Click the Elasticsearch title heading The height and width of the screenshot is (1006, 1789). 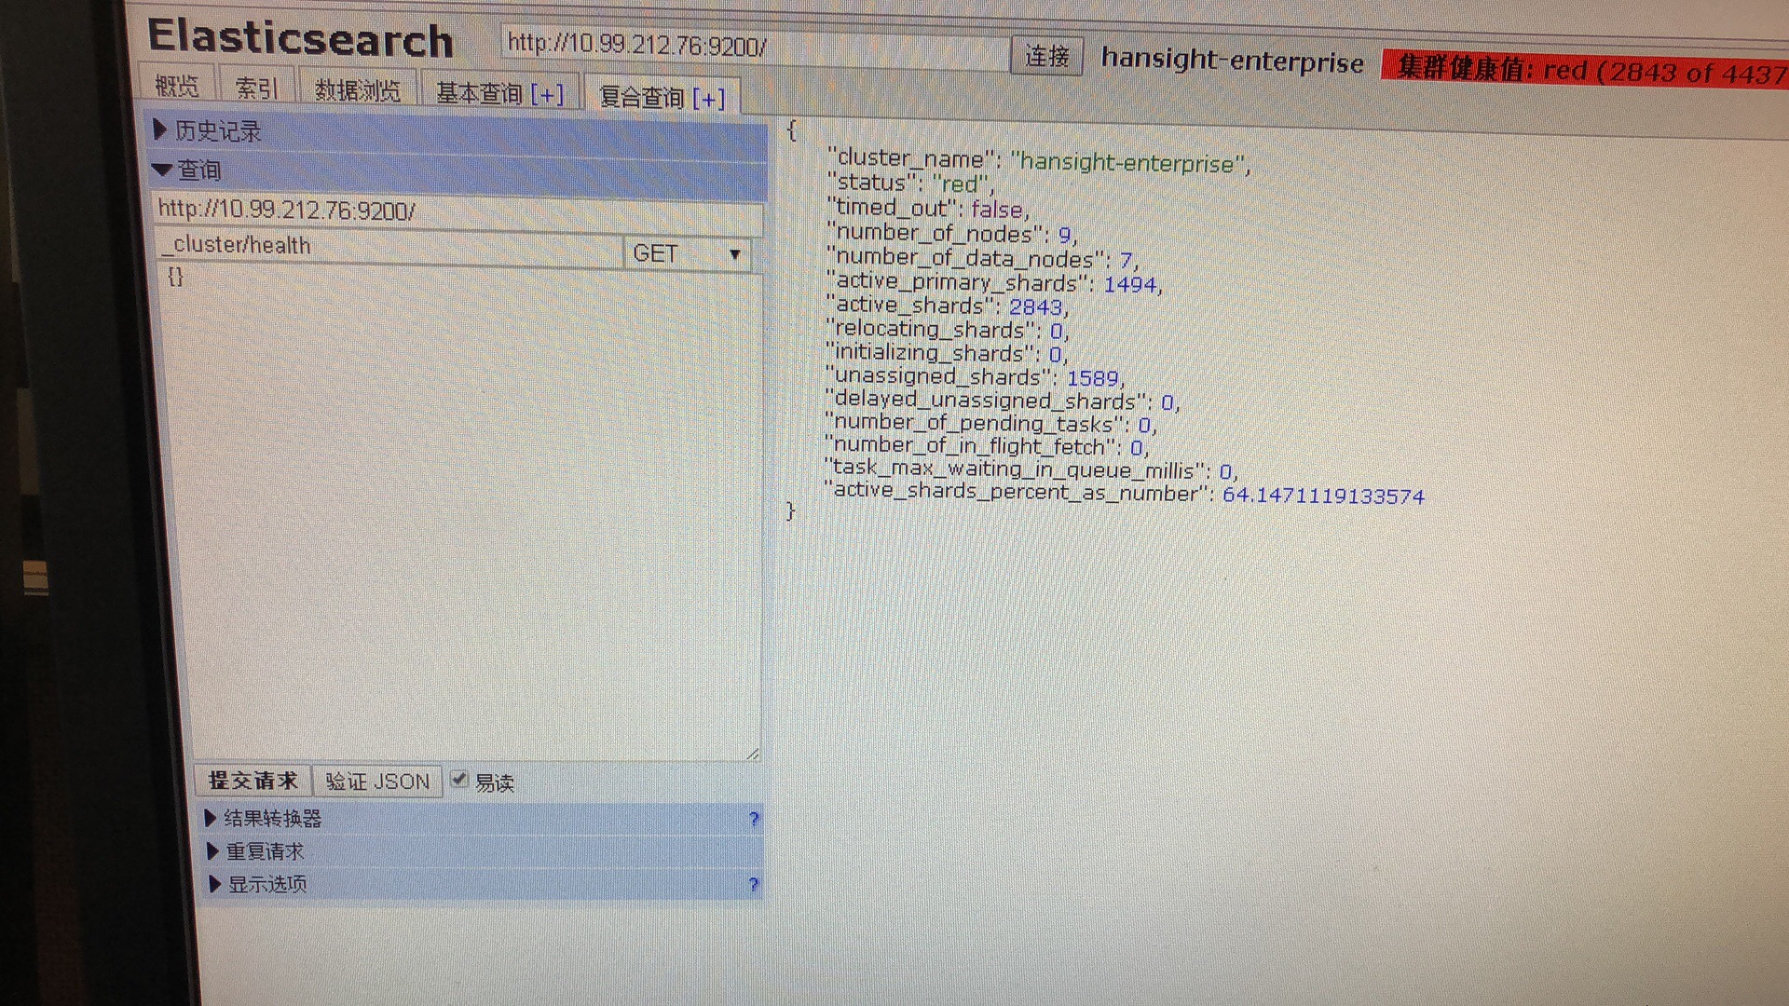[300, 39]
